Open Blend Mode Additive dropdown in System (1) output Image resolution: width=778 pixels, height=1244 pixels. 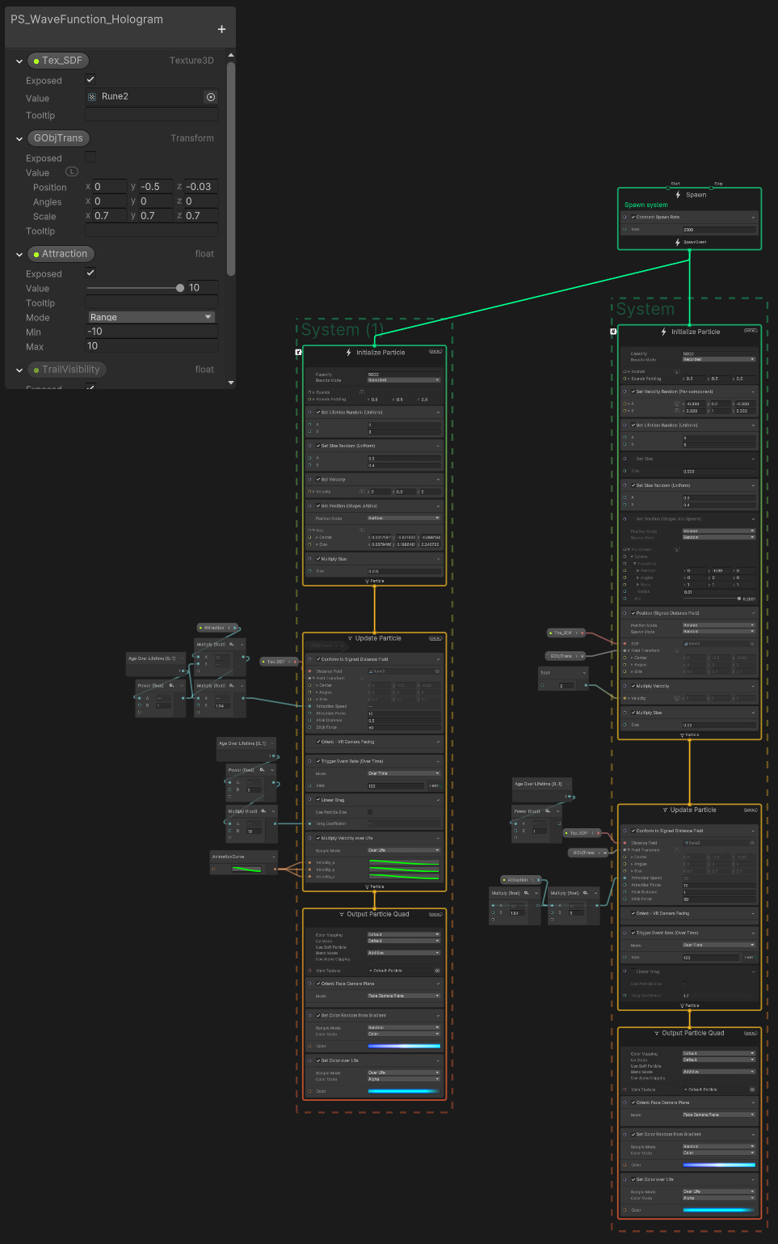coord(404,953)
